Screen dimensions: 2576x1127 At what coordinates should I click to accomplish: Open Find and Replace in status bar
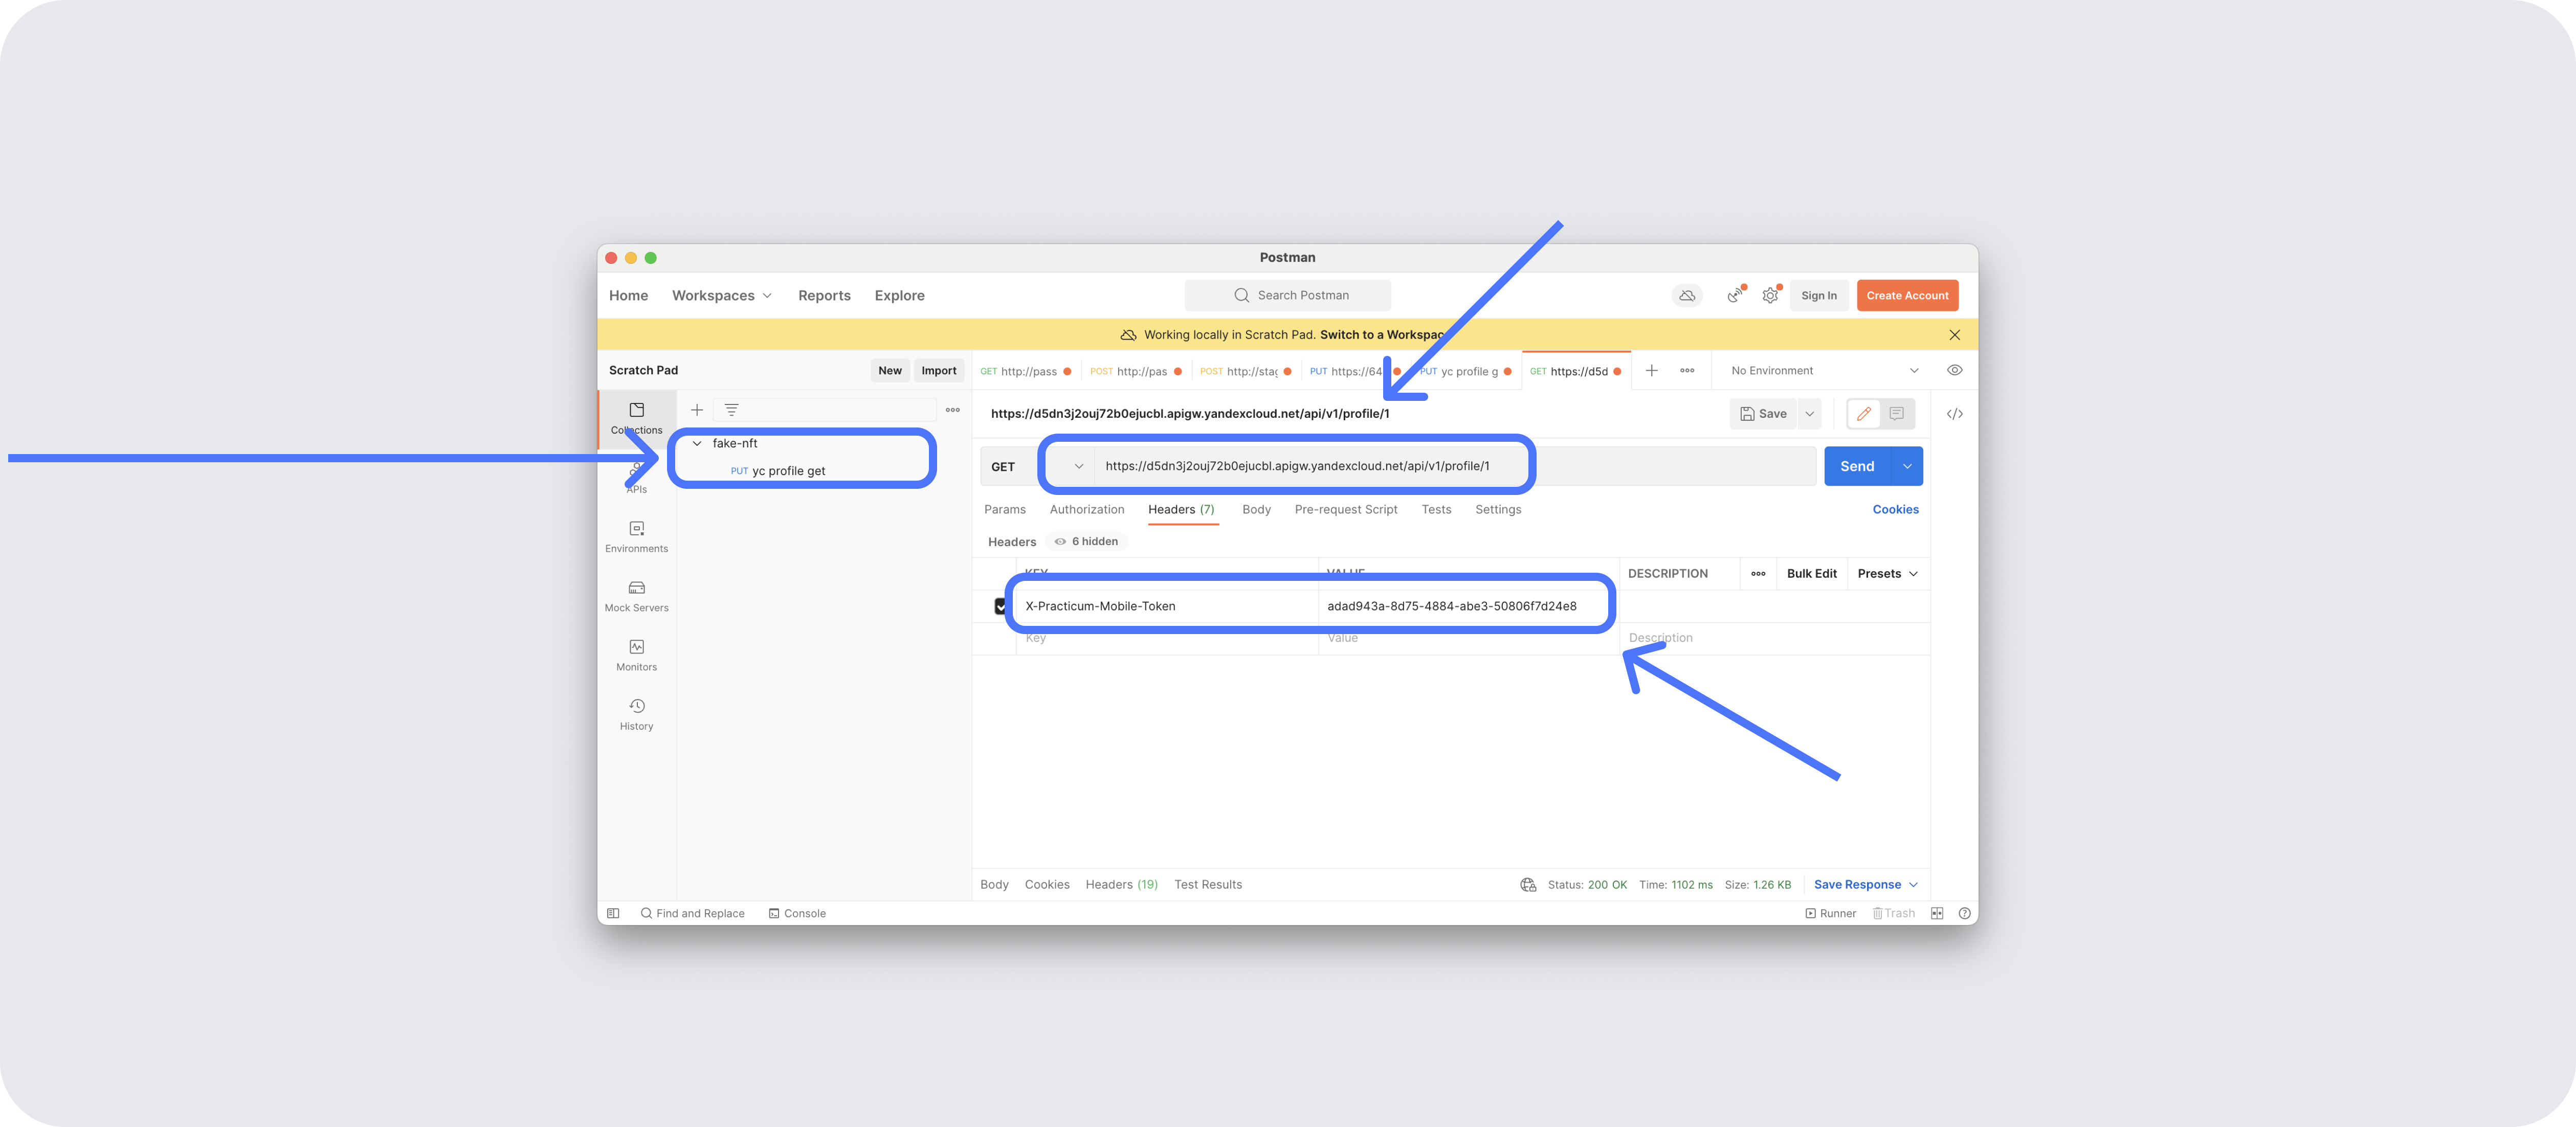692,913
